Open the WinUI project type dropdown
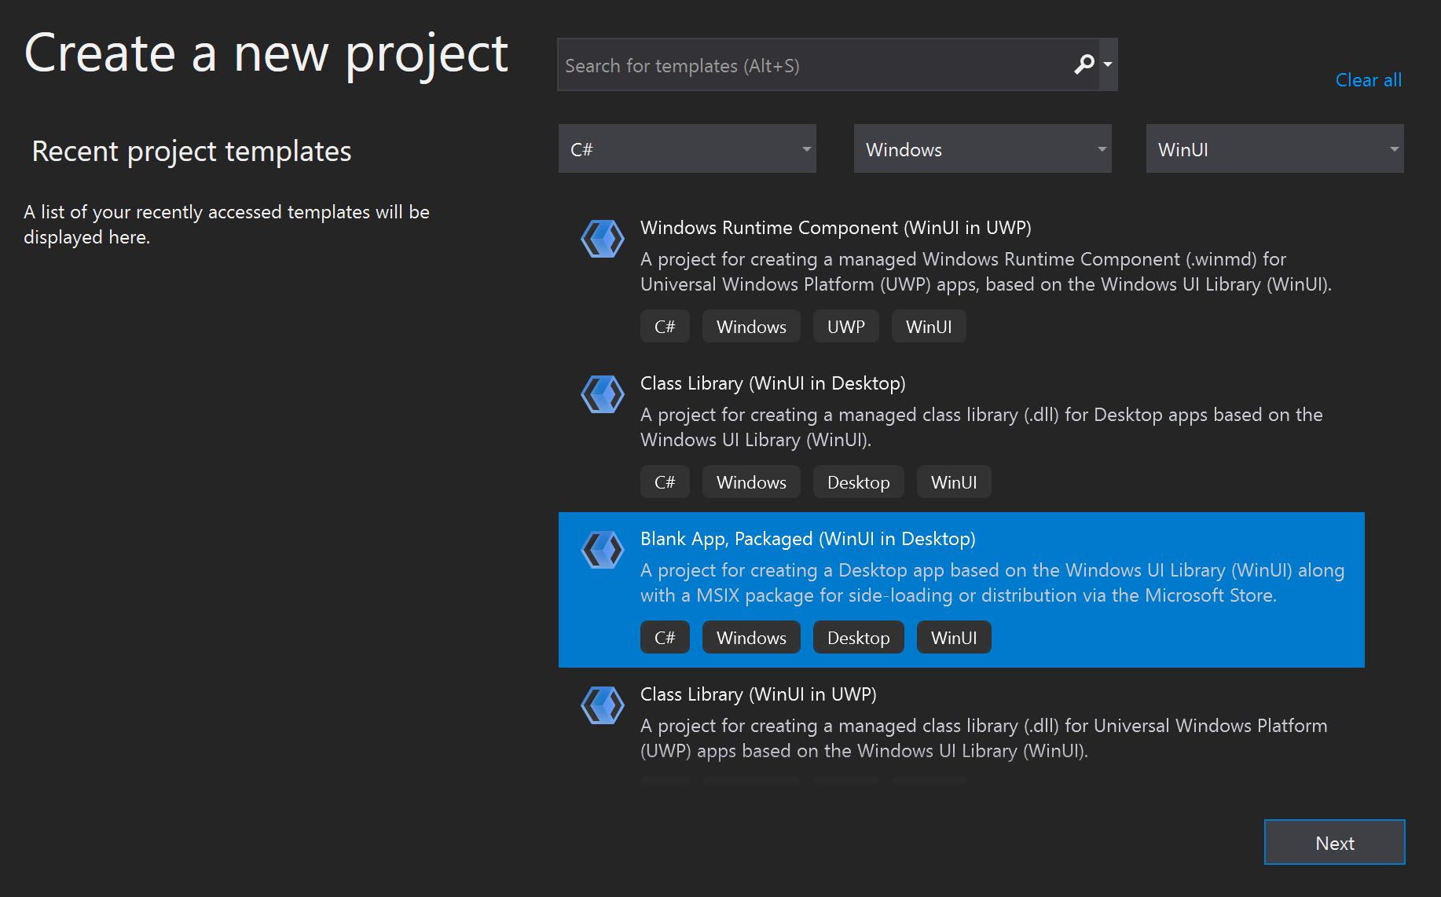 tap(1274, 148)
